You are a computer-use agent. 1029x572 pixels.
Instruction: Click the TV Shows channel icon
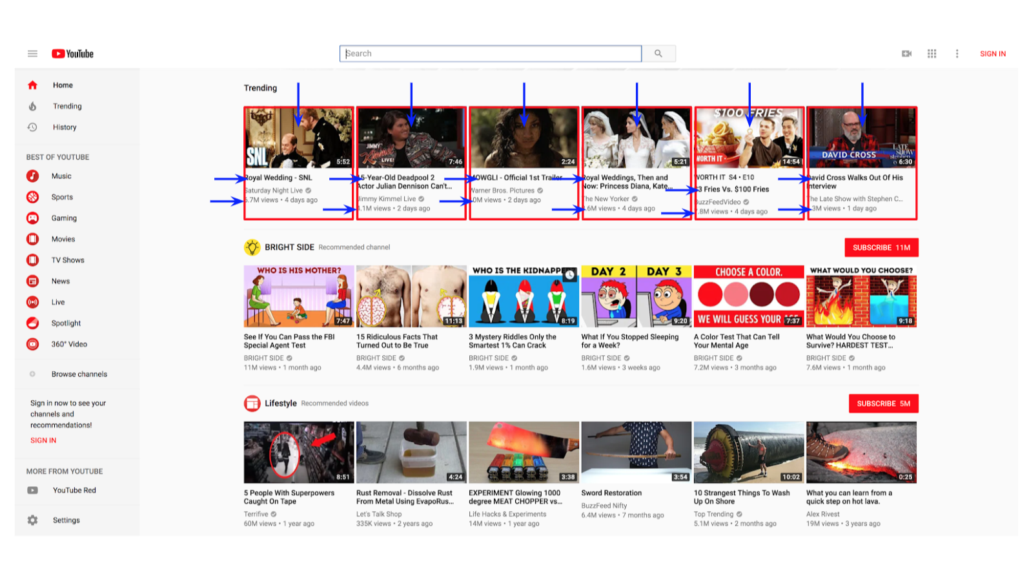(x=32, y=260)
